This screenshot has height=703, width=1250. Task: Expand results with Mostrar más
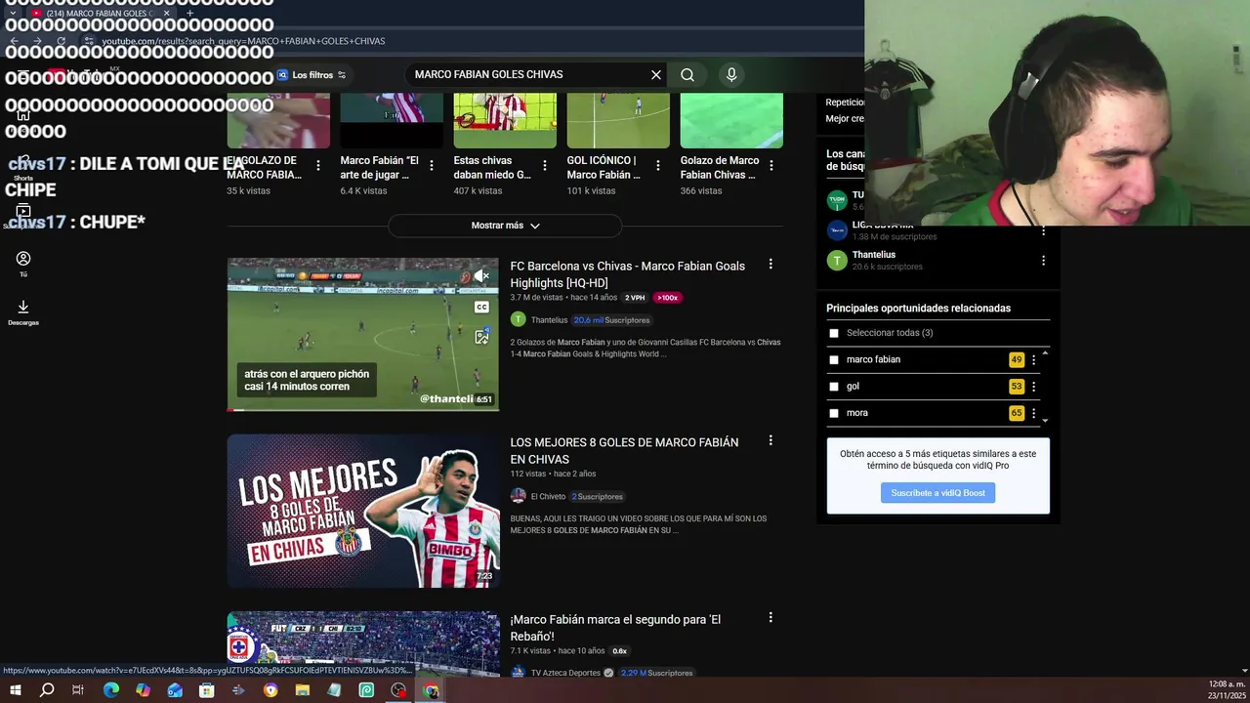coord(505,226)
